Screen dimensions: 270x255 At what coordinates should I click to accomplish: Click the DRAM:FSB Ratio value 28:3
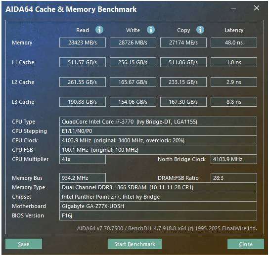pos(234,178)
